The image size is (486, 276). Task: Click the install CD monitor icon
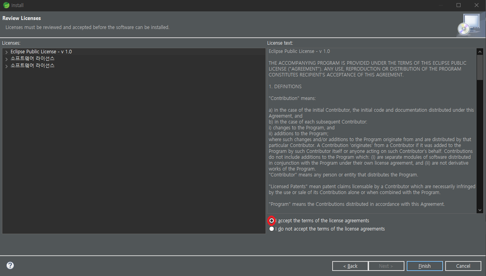pyautogui.click(x=469, y=24)
